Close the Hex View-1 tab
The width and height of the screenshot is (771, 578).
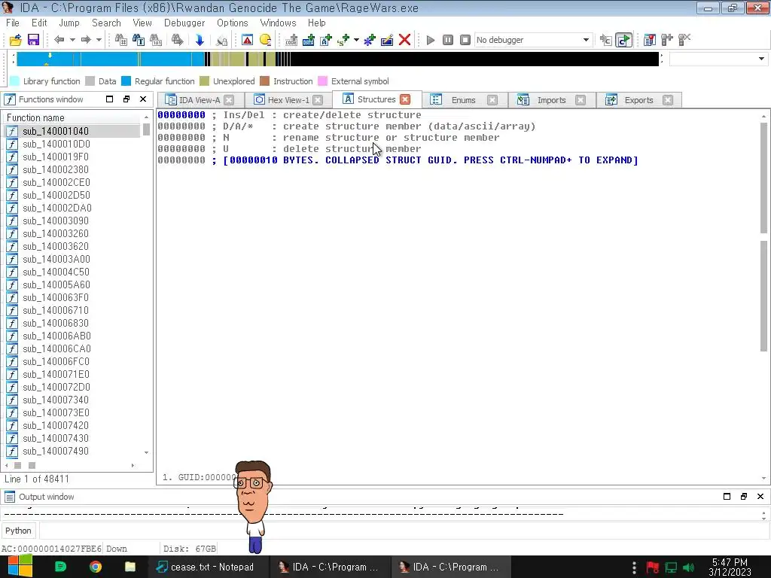point(318,100)
